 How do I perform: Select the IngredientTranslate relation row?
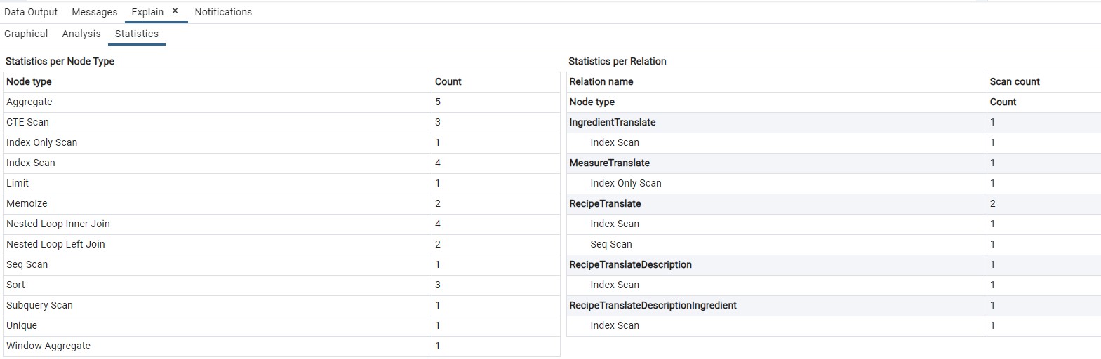click(x=613, y=122)
